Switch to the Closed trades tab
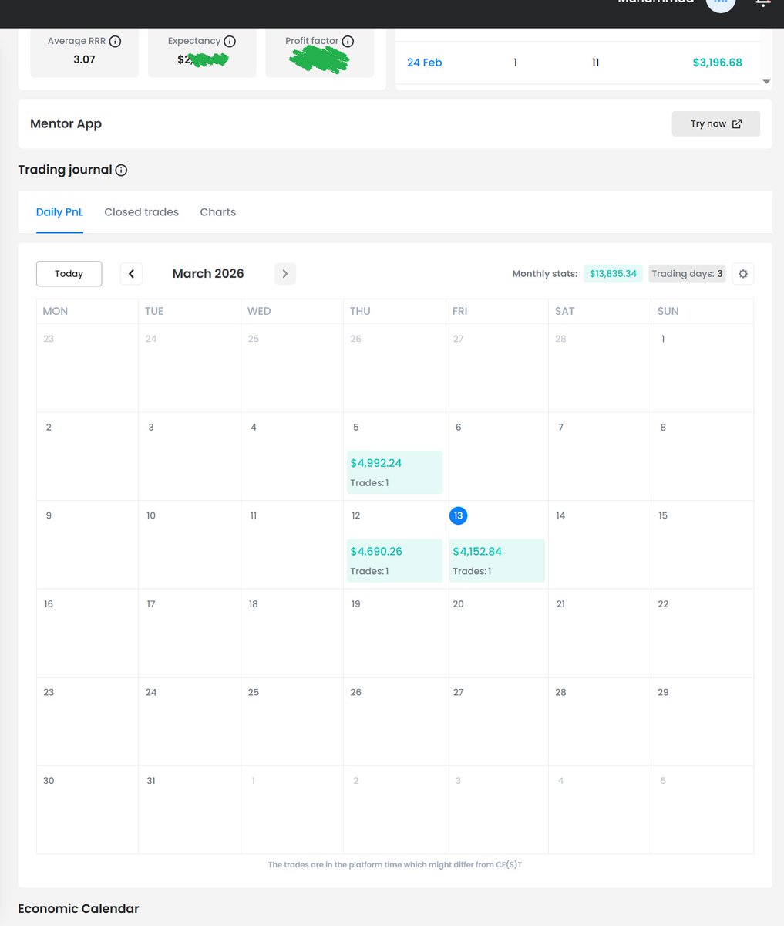The width and height of the screenshot is (784, 926). click(x=141, y=212)
